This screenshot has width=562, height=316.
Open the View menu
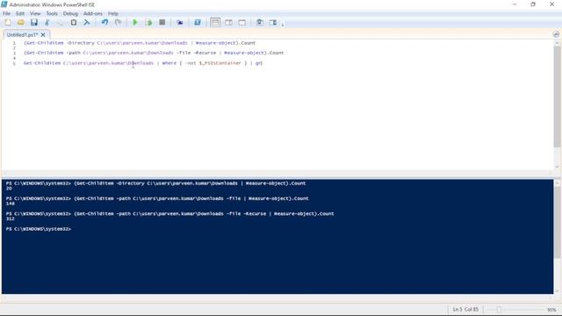35,14
